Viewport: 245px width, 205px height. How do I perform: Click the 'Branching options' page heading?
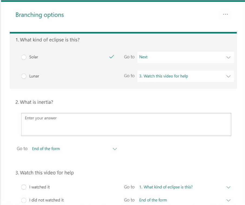[x=40, y=15]
